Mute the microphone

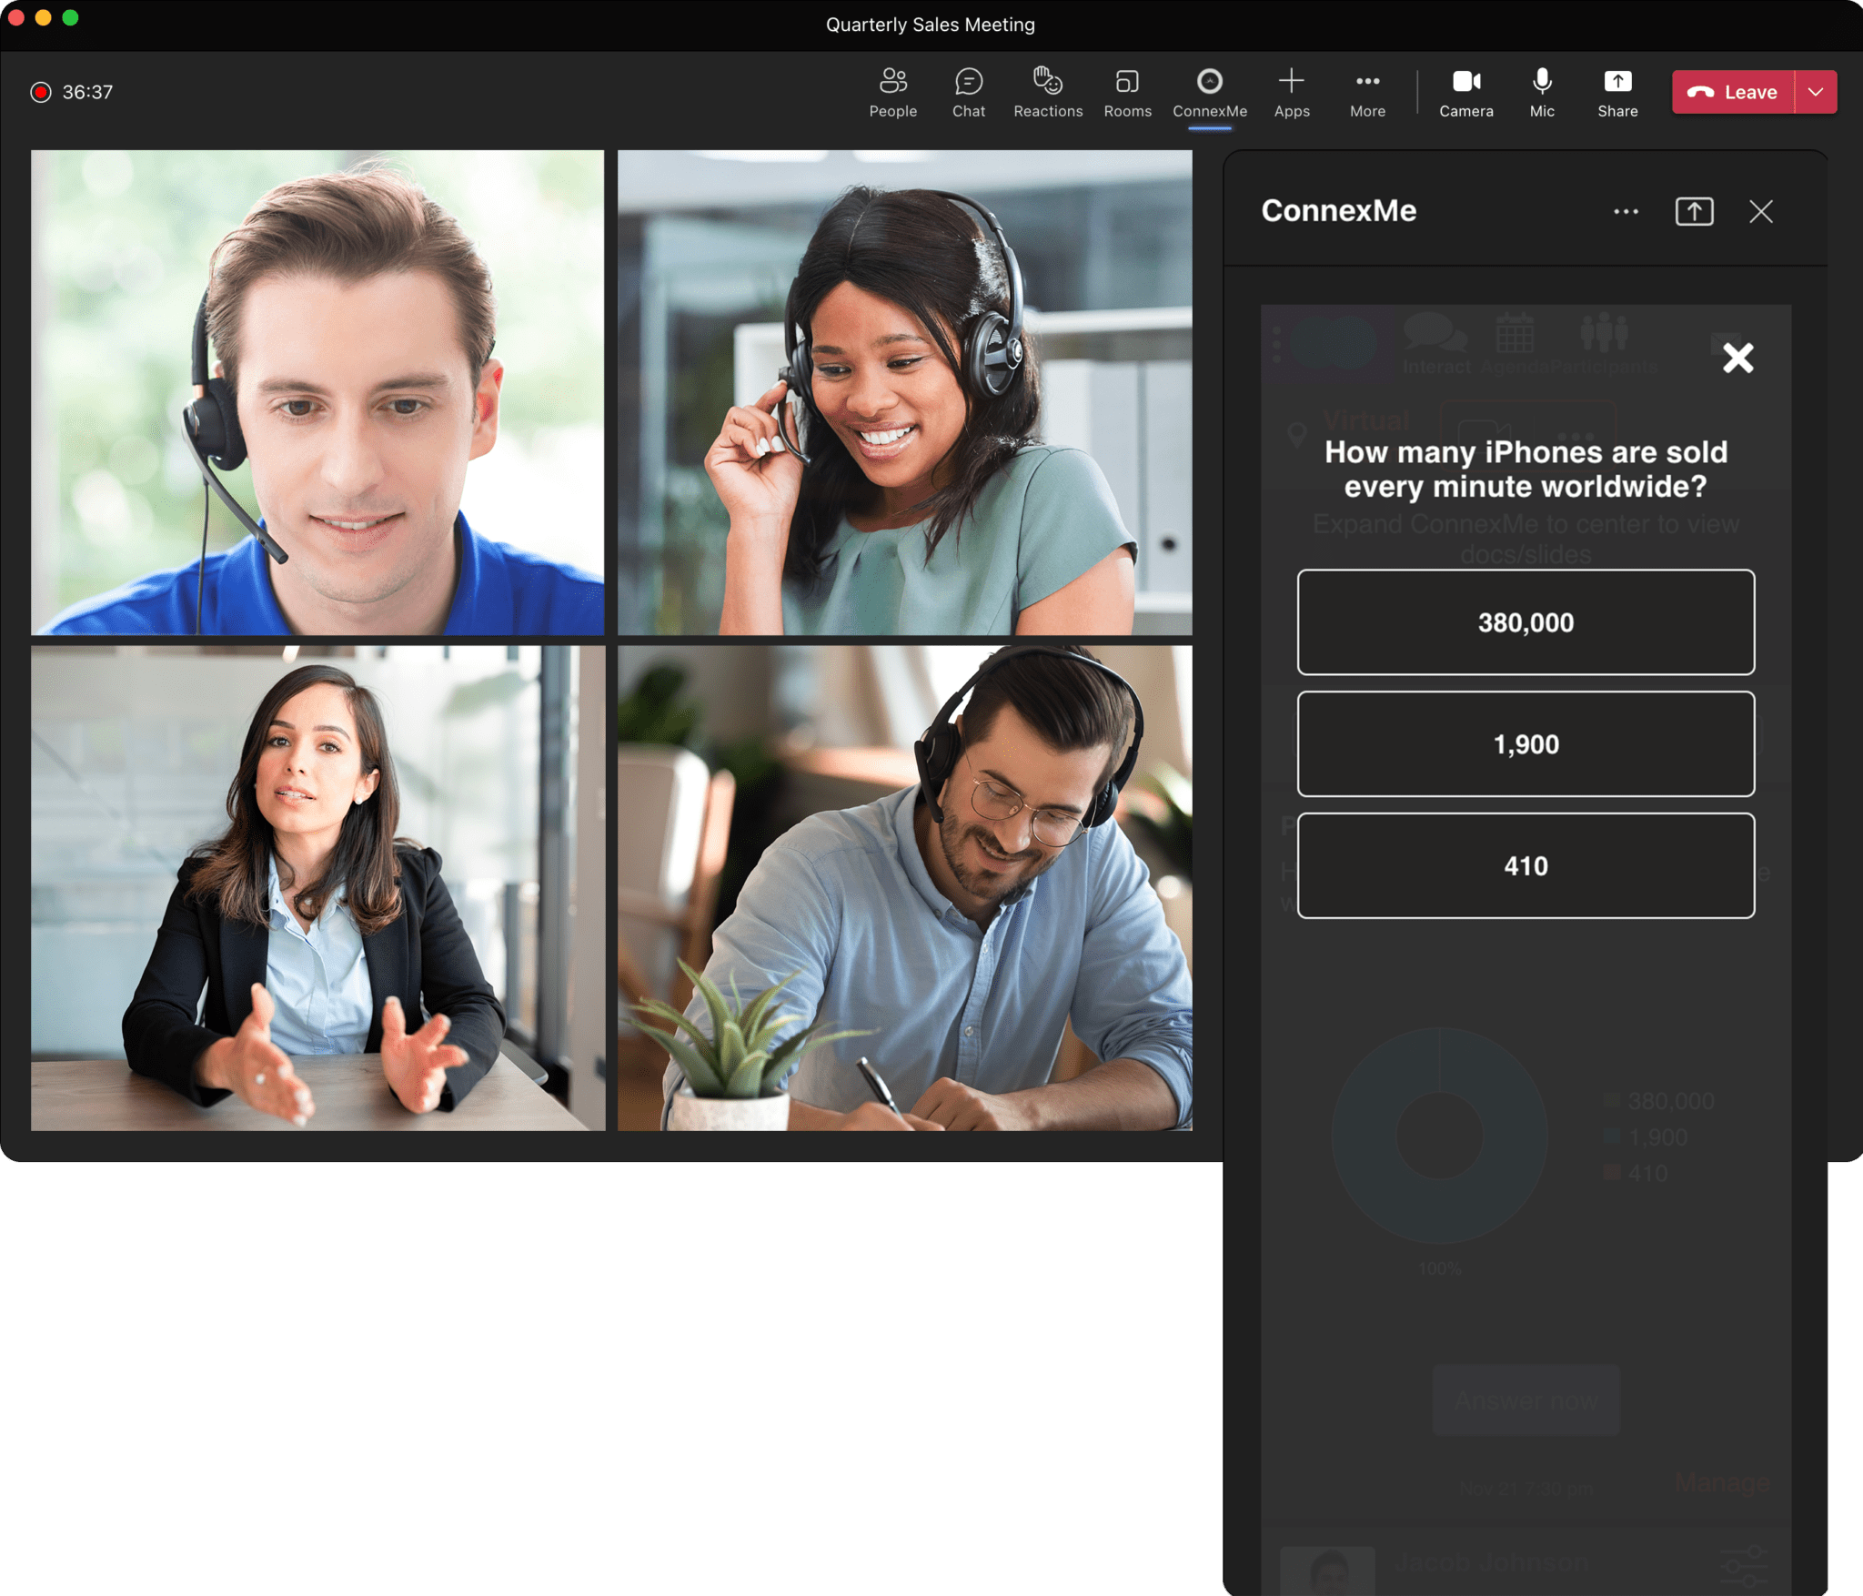point(1541,91)
